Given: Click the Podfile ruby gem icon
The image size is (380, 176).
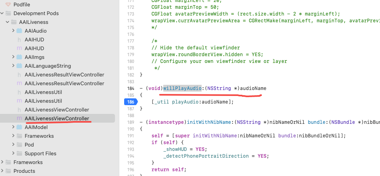Looking at the screenshot, I should tap(8, 5).
